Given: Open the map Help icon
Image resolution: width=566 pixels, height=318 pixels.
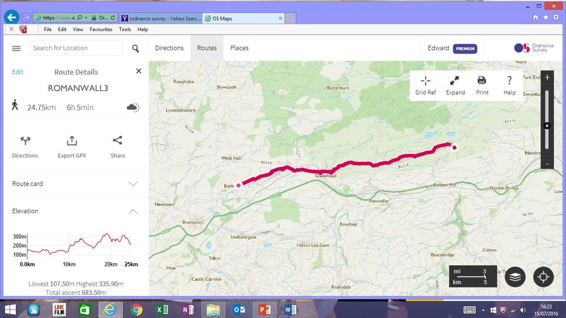Looking at the screenshot, I should point(509,85).
